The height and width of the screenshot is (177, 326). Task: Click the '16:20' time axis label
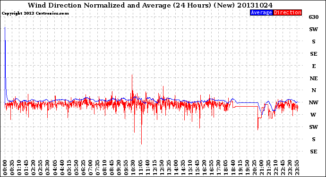(205, 168)
